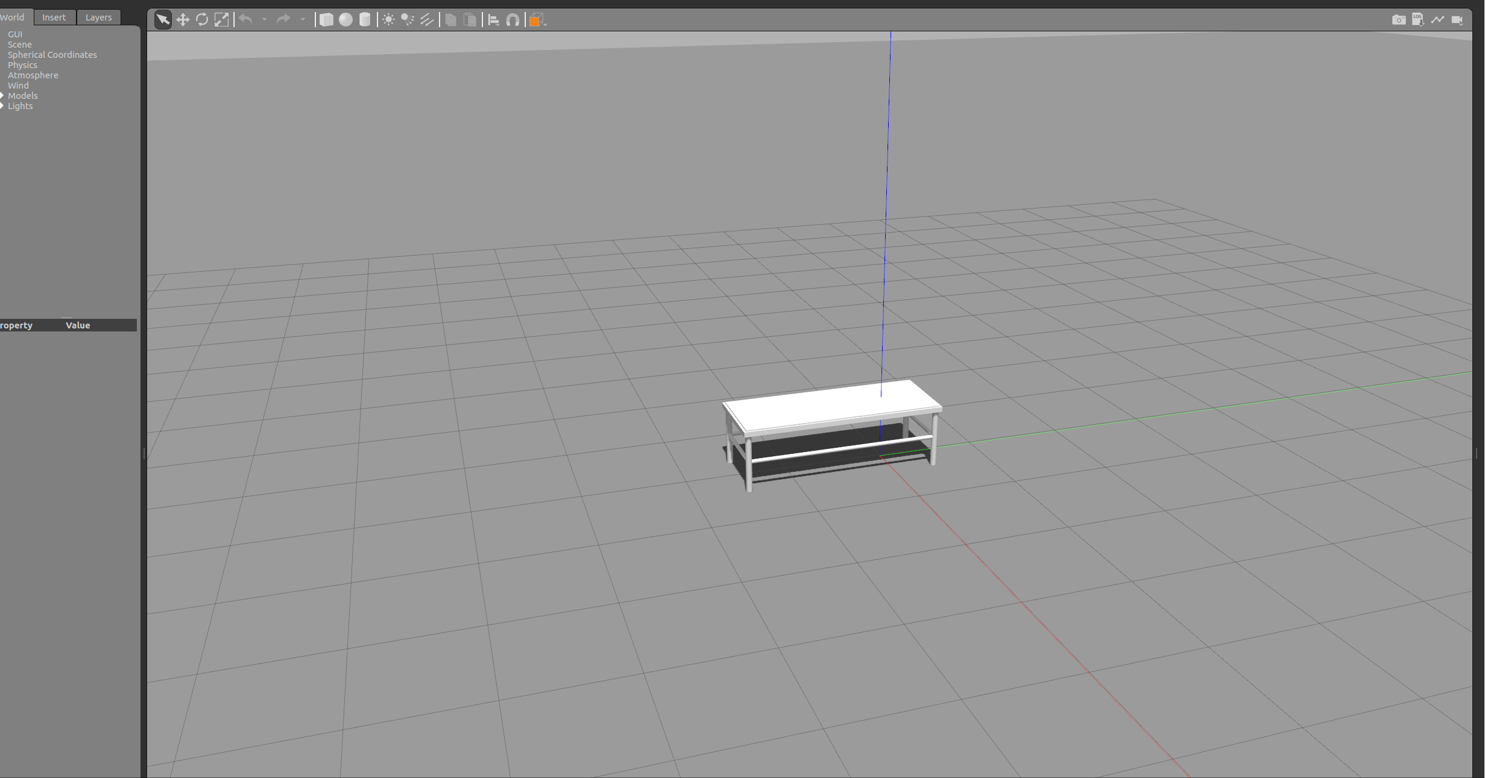Viewport: 1485px width, 778px height.
Task: Select the Scale mode tool
Action: (x=221, y=20)
